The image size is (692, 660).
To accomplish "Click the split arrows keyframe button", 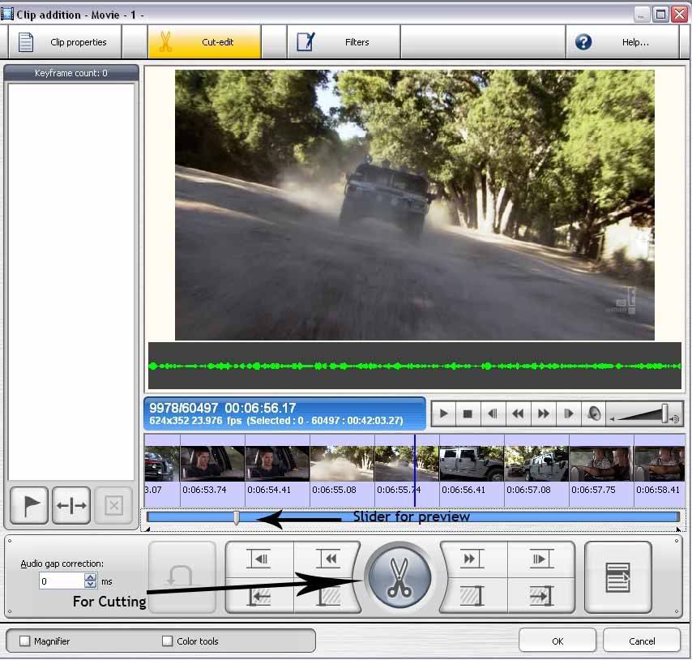I will [71, 505].
